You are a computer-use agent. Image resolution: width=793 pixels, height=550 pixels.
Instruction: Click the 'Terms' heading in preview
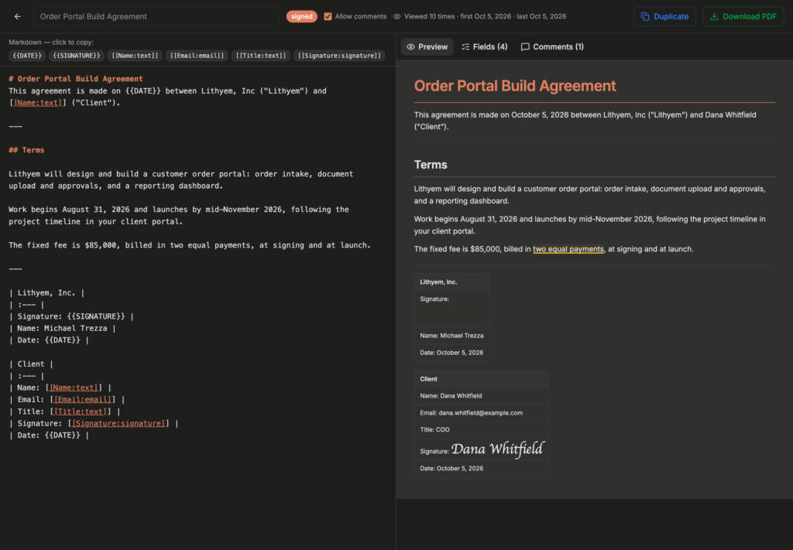click(431, 165)
